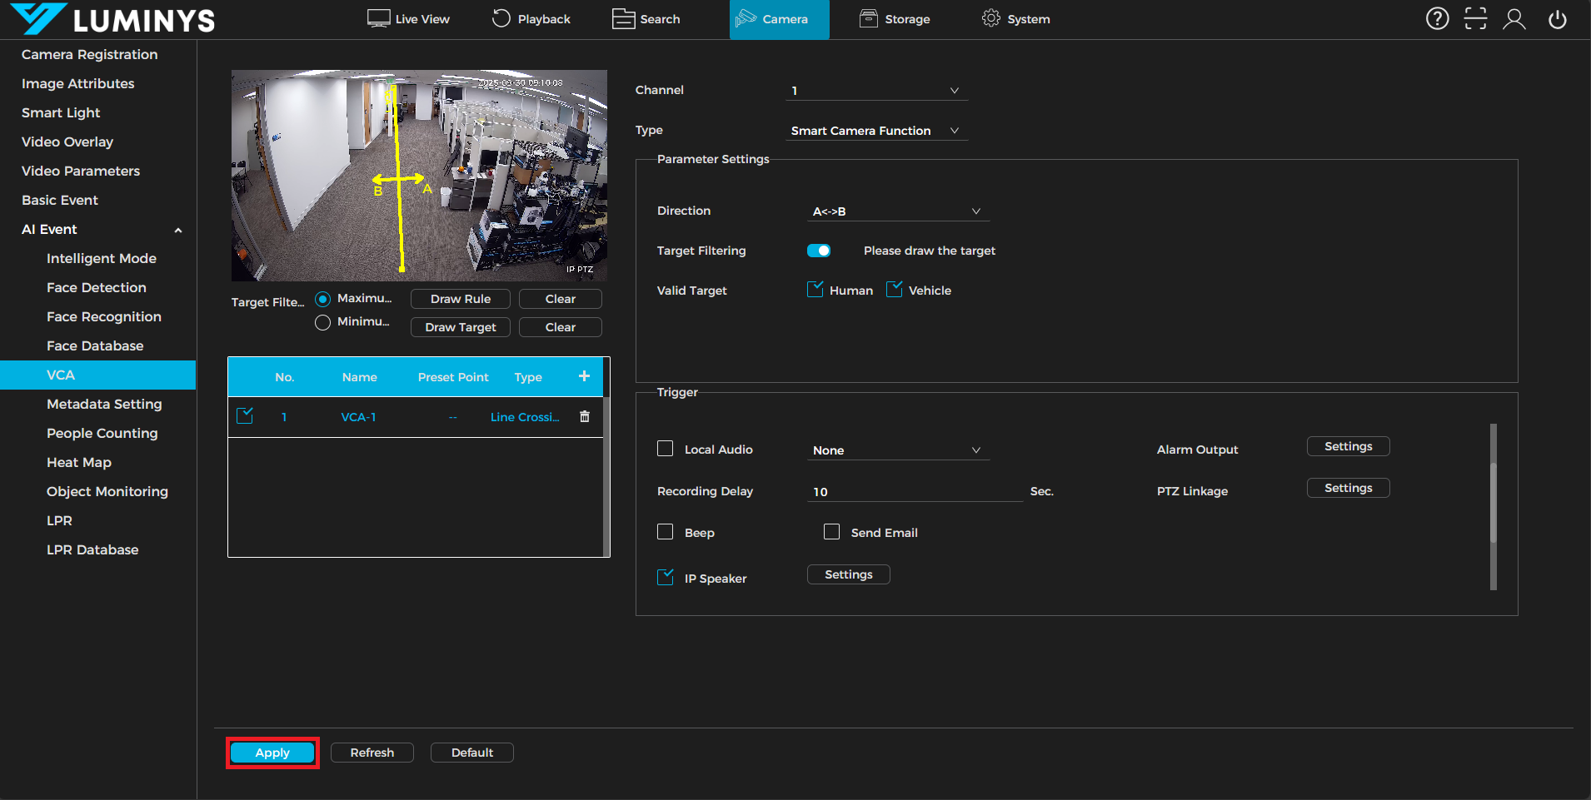This screenshot has width=1591, height=800.
Task: Open the System gear menu
Action: (x=1015, y=18)
